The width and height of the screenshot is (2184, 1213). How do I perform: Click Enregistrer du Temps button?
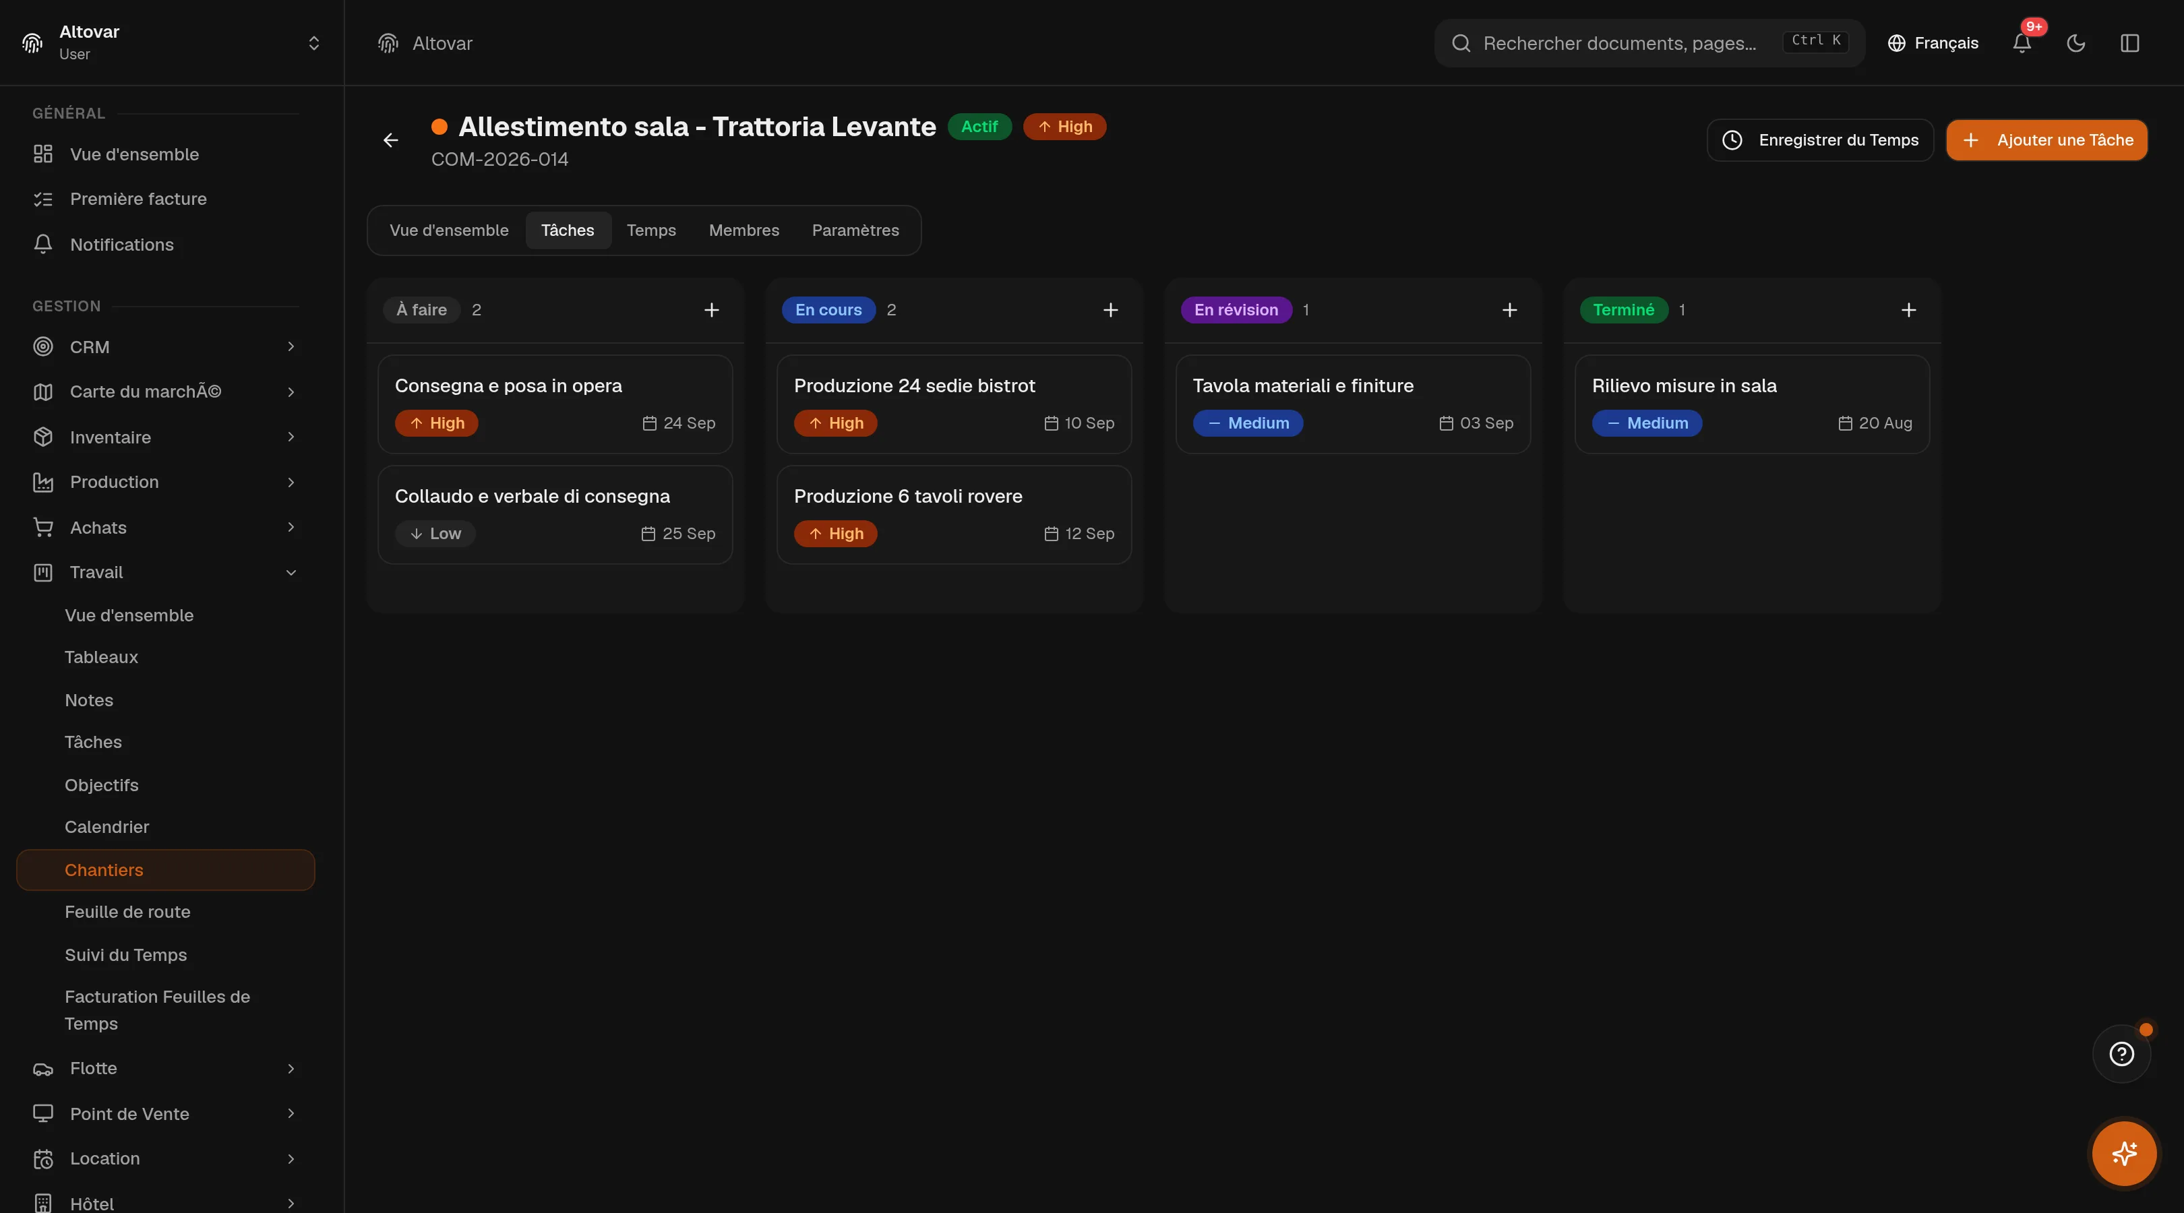tap(1819, 140)
